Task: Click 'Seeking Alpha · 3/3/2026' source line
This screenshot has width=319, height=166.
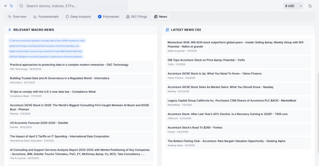Action: pos(181,145)
